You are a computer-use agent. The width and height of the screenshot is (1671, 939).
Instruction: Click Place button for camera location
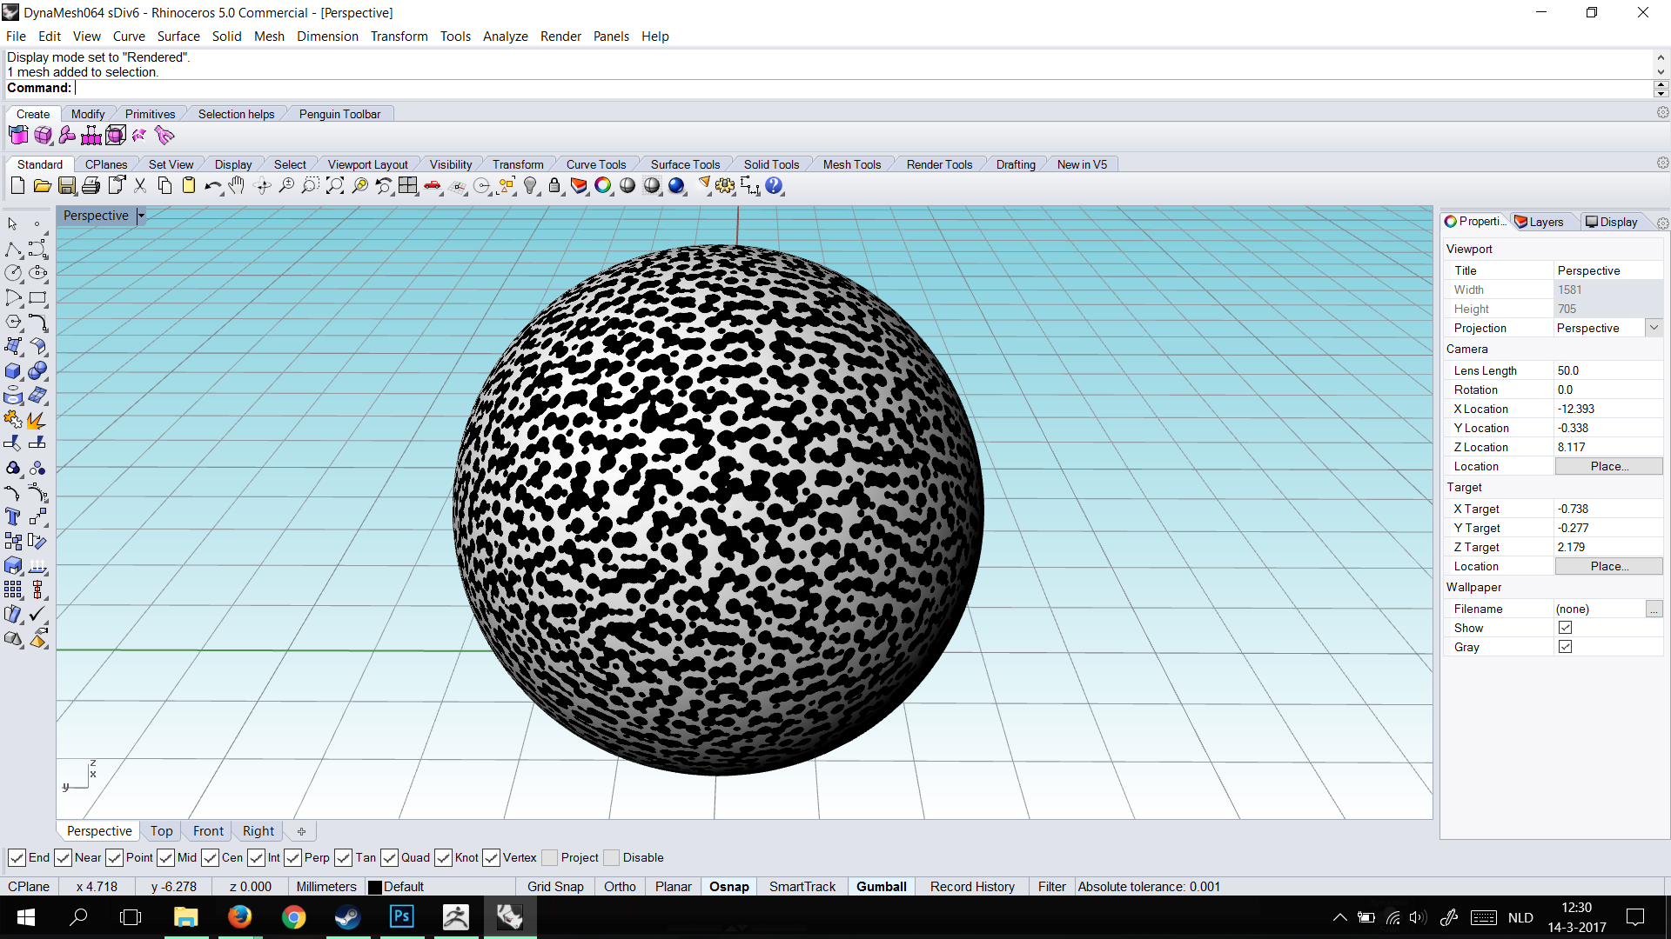pyautogui.click(x=1608, y=466)
